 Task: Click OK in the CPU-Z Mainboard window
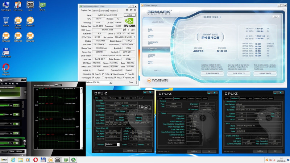(x=275, y=151)
